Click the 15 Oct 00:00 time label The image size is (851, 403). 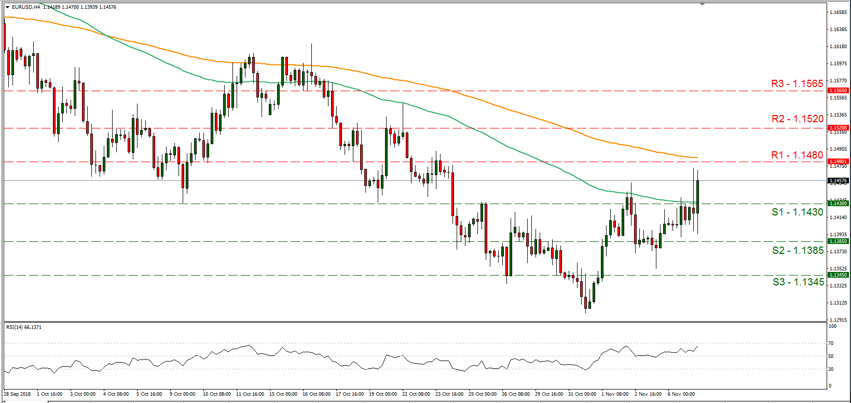click(283, 394)
